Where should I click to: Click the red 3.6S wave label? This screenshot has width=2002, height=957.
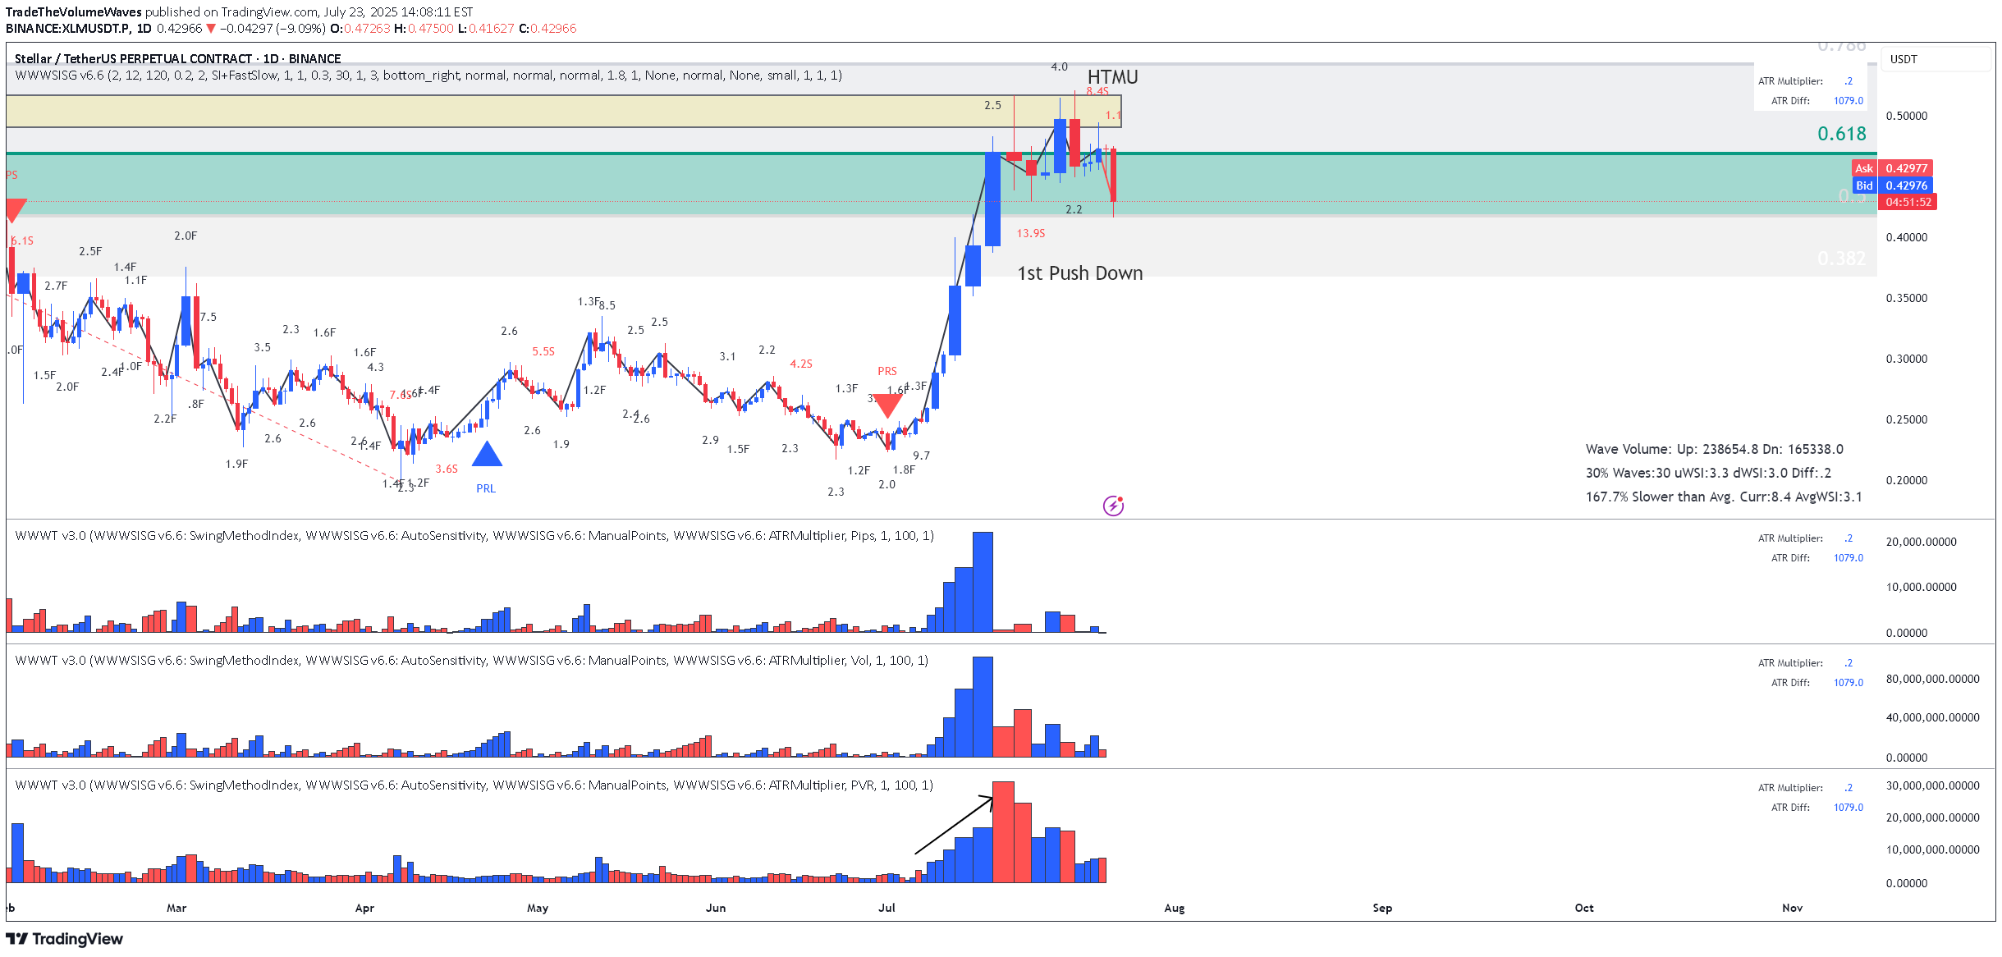click(x=447, y=469)
